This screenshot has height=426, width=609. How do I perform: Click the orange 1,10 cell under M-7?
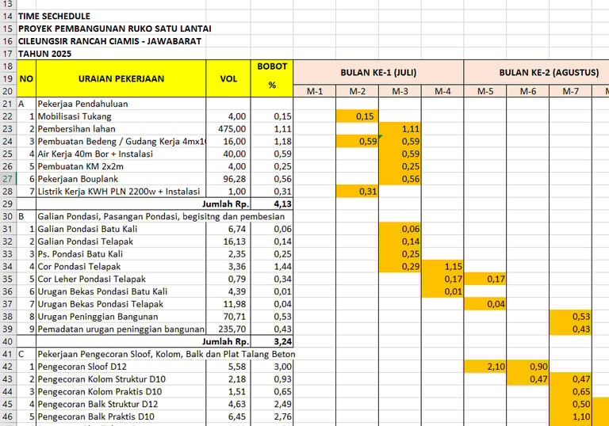[571, 416]
